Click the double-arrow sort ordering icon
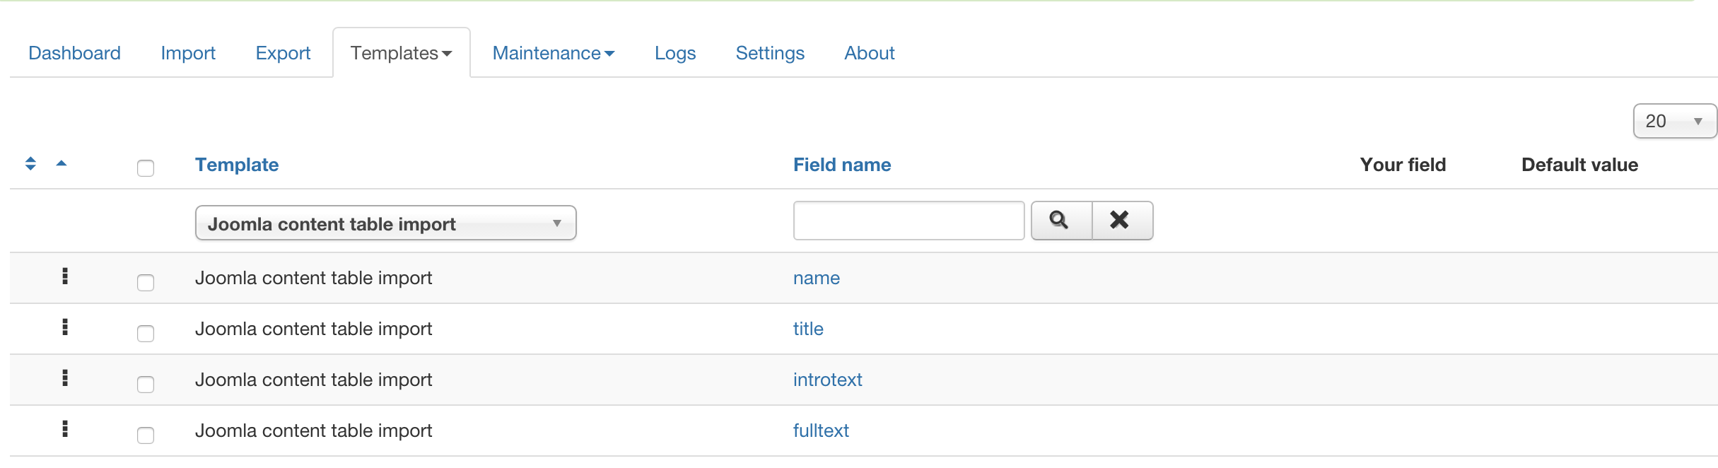The width and height of the screenshot is (1718, 468). pos(30,164)
